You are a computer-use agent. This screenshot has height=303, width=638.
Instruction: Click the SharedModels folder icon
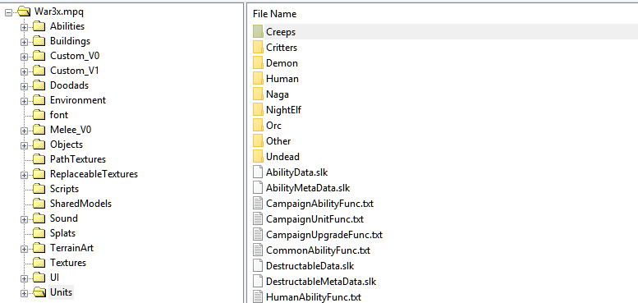(x=39, y=204)
